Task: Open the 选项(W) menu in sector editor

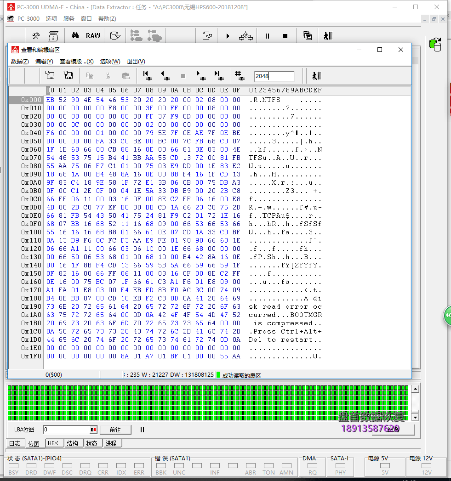Action: [x=110, y=62]
